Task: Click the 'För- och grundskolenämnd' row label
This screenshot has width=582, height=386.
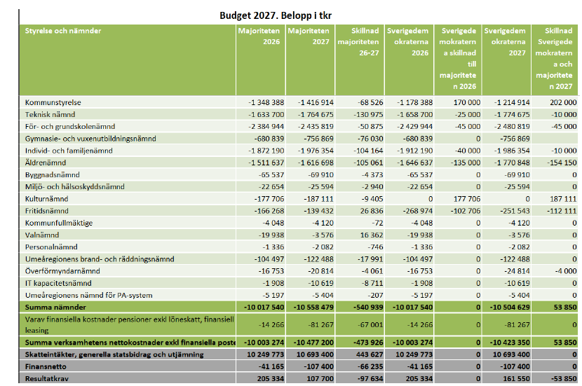Action: point(70,126)
